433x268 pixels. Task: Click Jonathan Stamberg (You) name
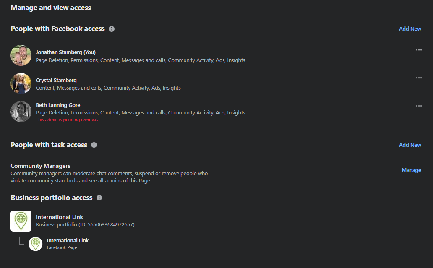coord(65,52)
